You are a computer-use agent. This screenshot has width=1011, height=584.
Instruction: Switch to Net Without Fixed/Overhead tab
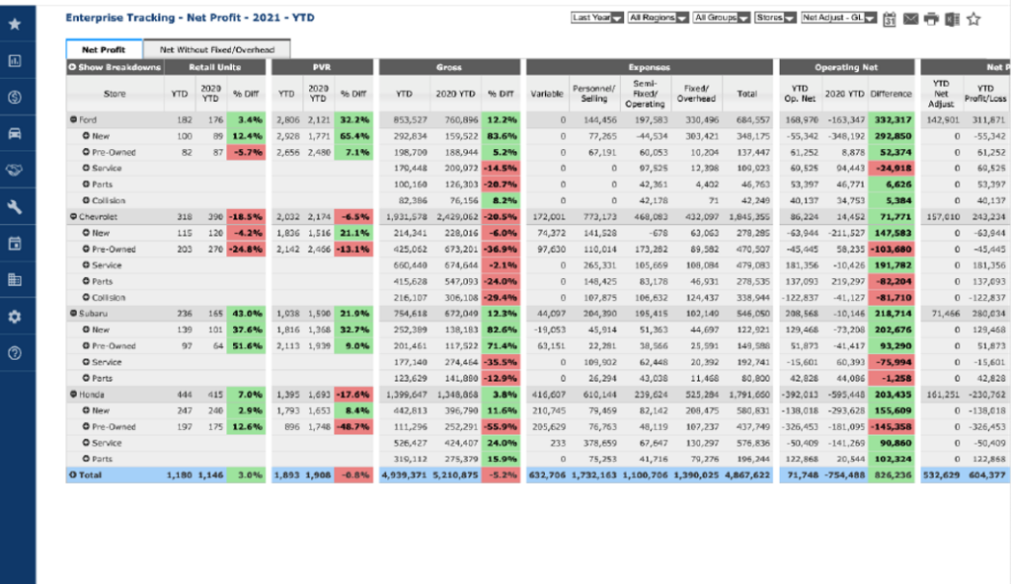(216, 49)
